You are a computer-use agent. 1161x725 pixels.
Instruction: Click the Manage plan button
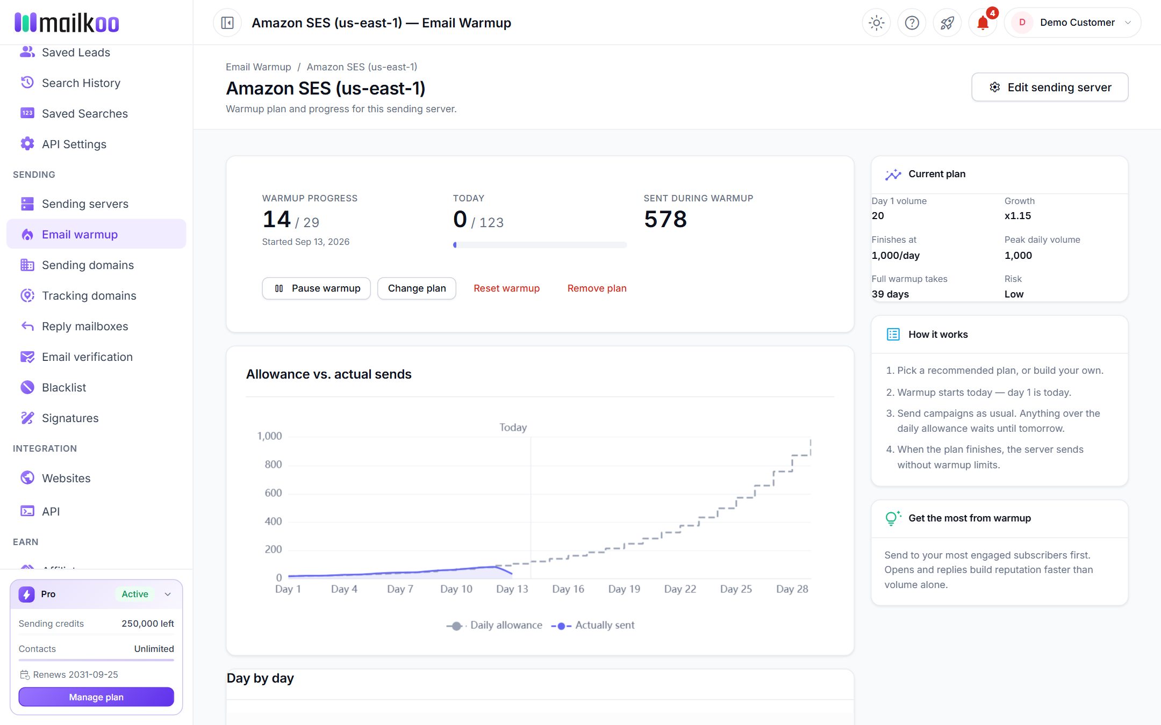click(x=96, y=697)
